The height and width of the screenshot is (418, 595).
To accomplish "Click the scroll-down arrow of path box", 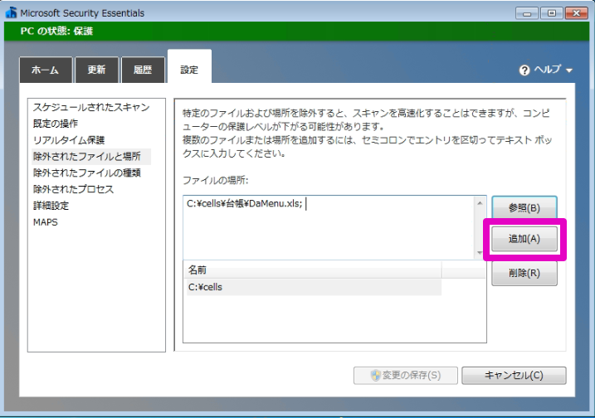I will pyautogui.click(x=480, y=253).
